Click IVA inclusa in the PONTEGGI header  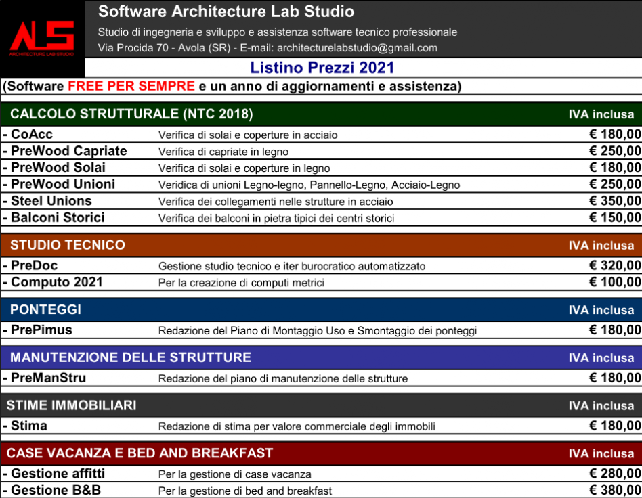pyautogui.click(x=601, y=310)
